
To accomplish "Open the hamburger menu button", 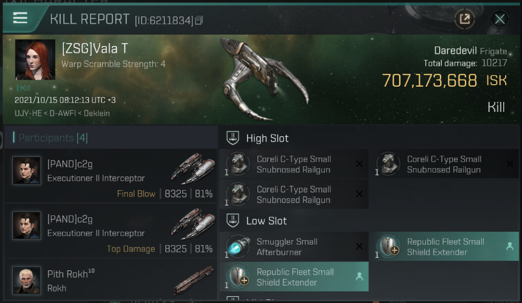I will click(x=20, y=18).
